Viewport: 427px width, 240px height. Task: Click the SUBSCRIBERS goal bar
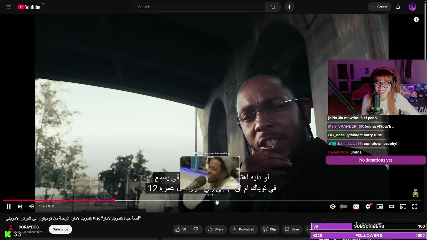click(369, 226)
